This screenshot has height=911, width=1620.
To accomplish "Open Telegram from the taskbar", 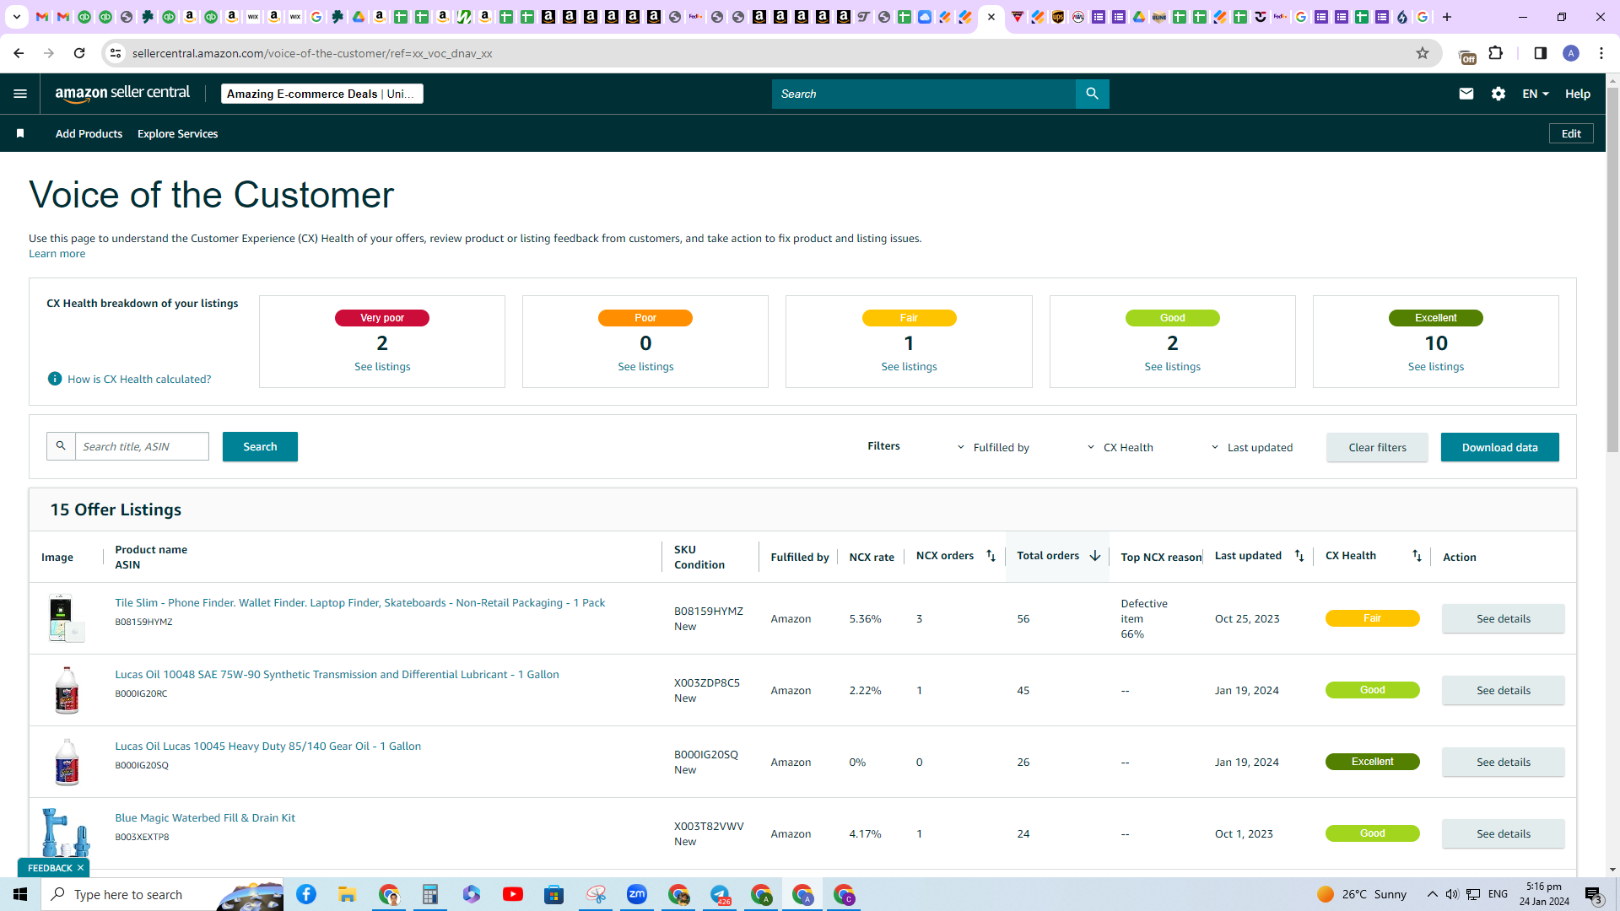I will (x=720, y=894).
